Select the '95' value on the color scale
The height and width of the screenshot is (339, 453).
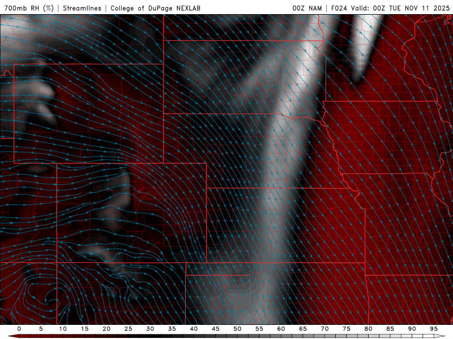pos(434,329)
